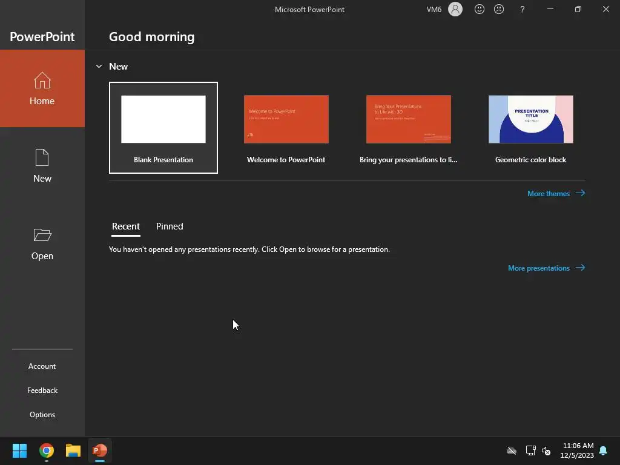620x465 pixels.
Task: Click the OneDrive cloud tray icon
Action: click(x=512, y=450)
